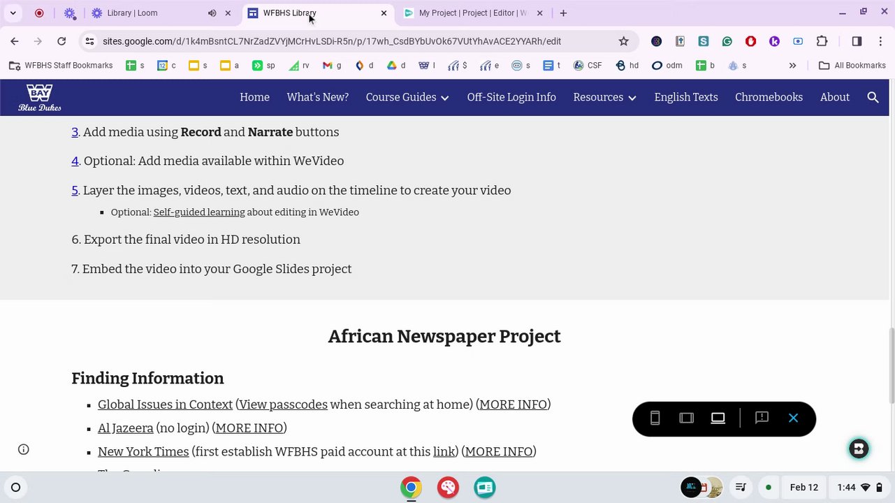Expand the Resources menu
The height and width of the screenshot is (503, 895).
point(604,97)
